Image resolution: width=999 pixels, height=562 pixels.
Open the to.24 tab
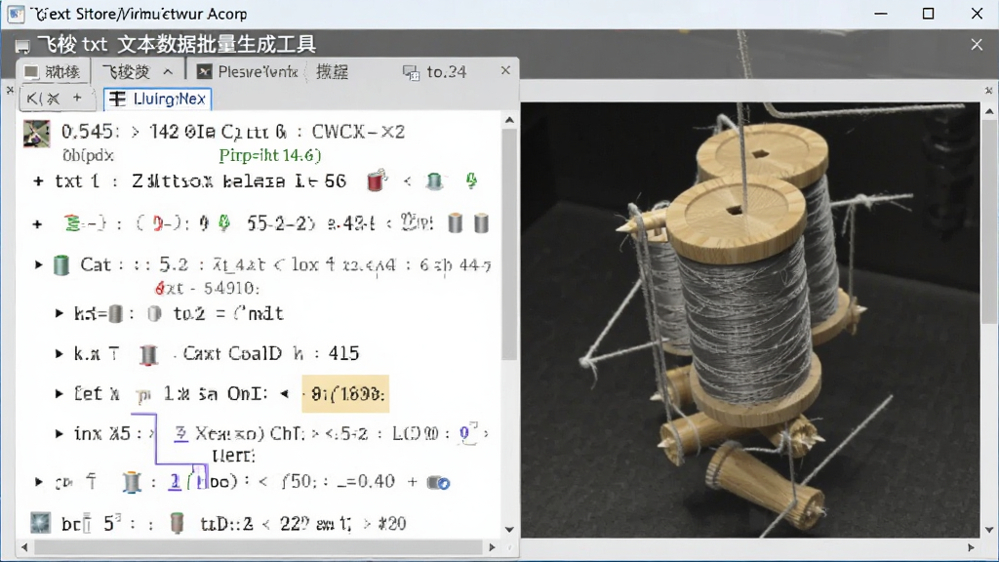[436, 72]
